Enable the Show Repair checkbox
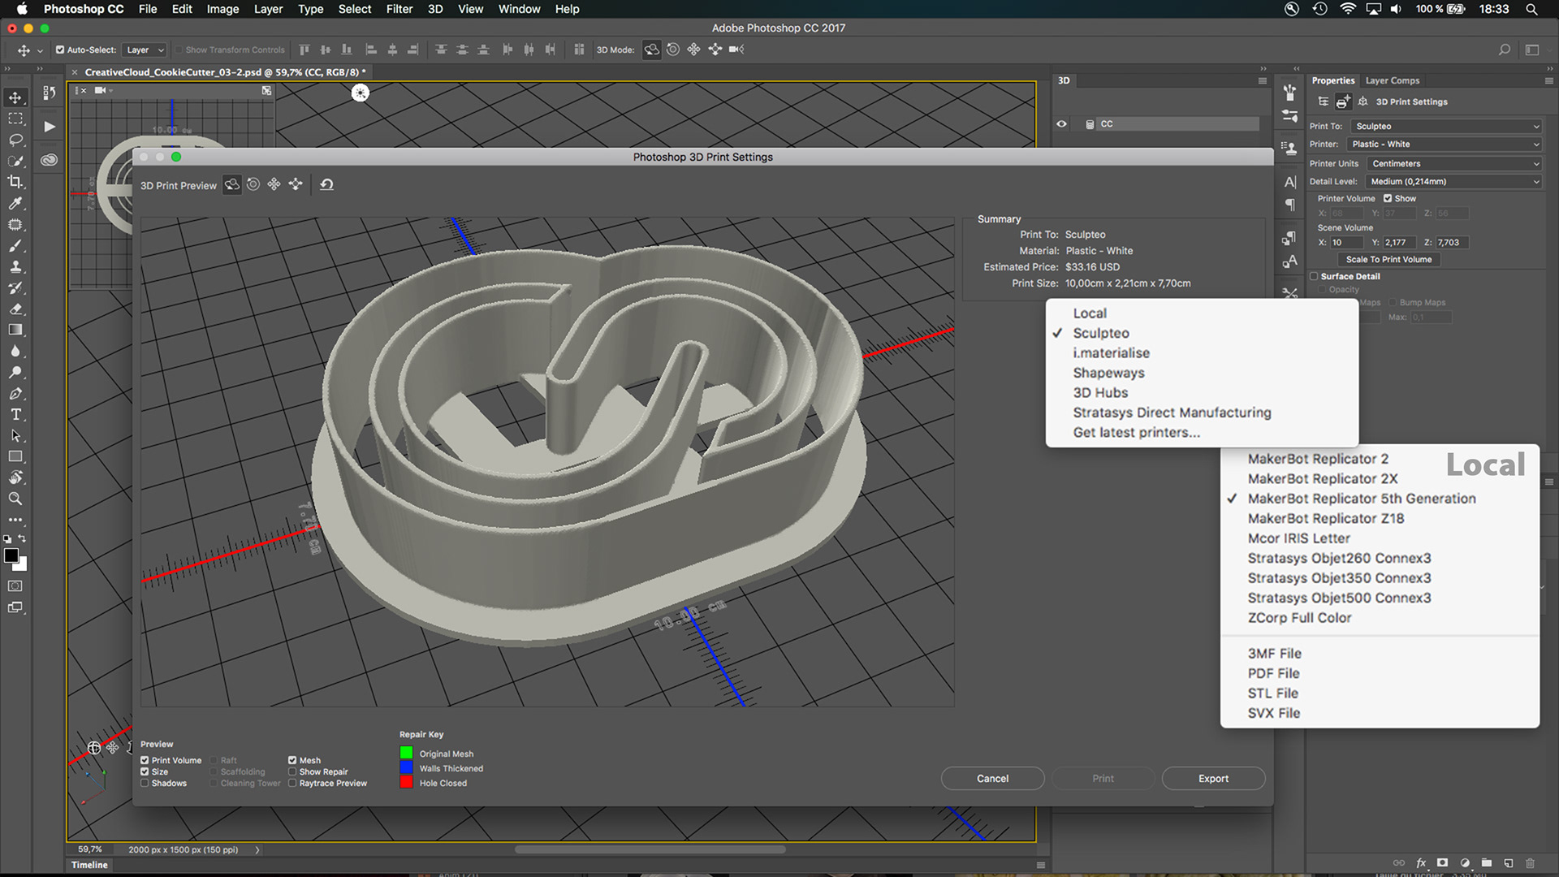This screenshot has width=1559, height=877. (x=292, y=772)
